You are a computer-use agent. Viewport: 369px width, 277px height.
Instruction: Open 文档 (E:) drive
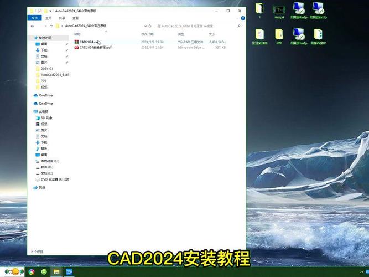[46, 173]
